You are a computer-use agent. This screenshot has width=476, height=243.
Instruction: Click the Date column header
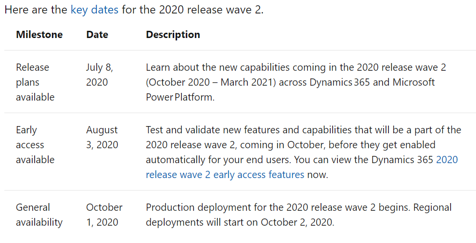(97, 35)
